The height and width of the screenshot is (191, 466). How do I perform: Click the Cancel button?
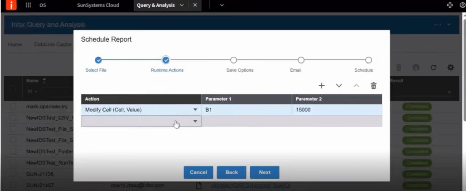click(198, 172)
